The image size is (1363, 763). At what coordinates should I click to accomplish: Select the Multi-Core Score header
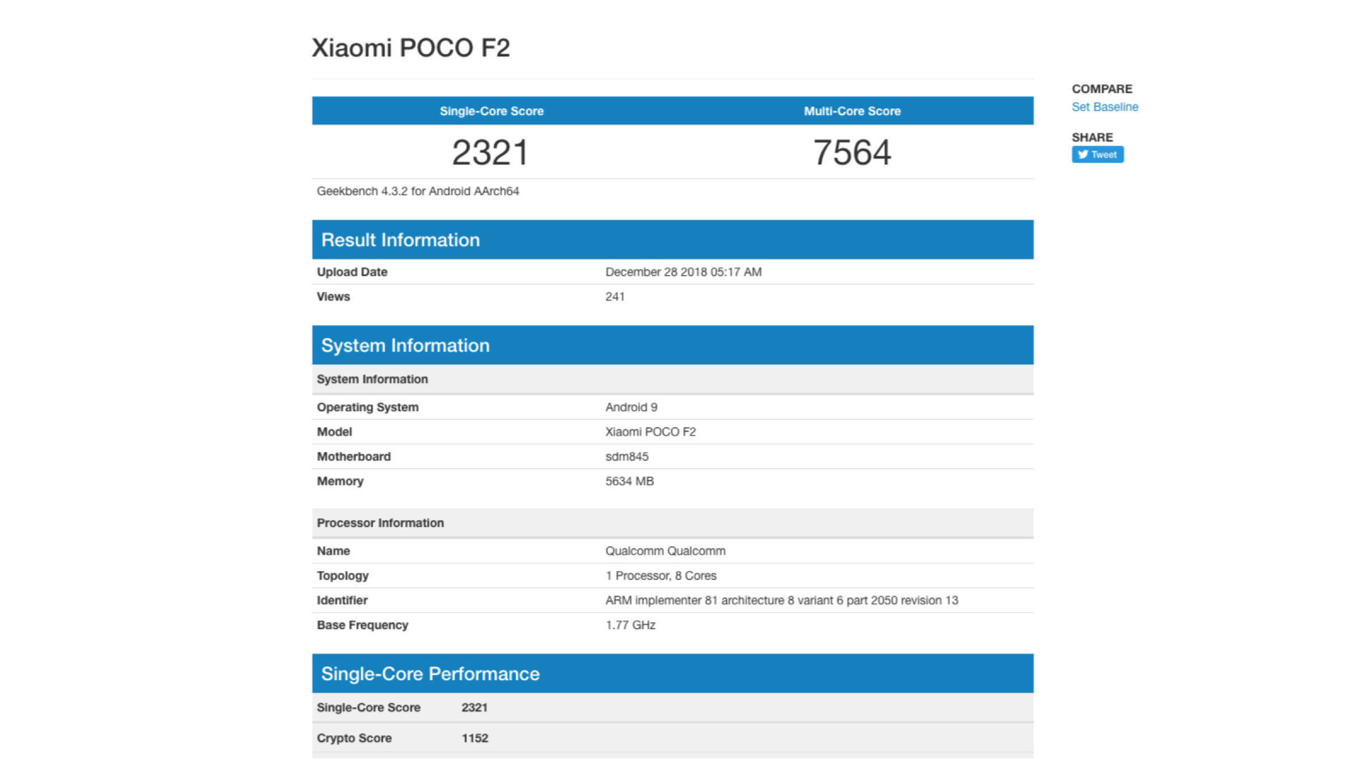pos(851,111)
